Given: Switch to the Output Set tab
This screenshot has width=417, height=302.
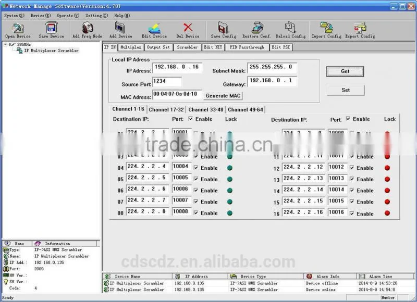Looking at the screenshot, I should pos(158,47).
